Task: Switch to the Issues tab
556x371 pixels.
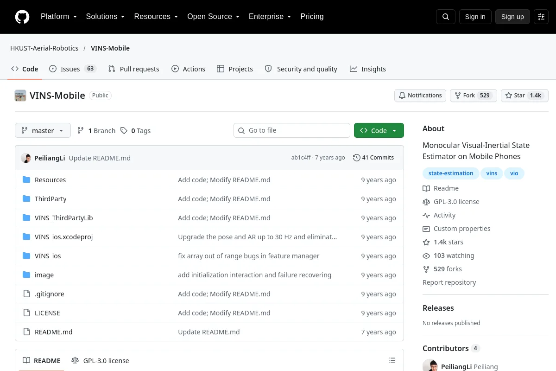Action: point(73,69)
